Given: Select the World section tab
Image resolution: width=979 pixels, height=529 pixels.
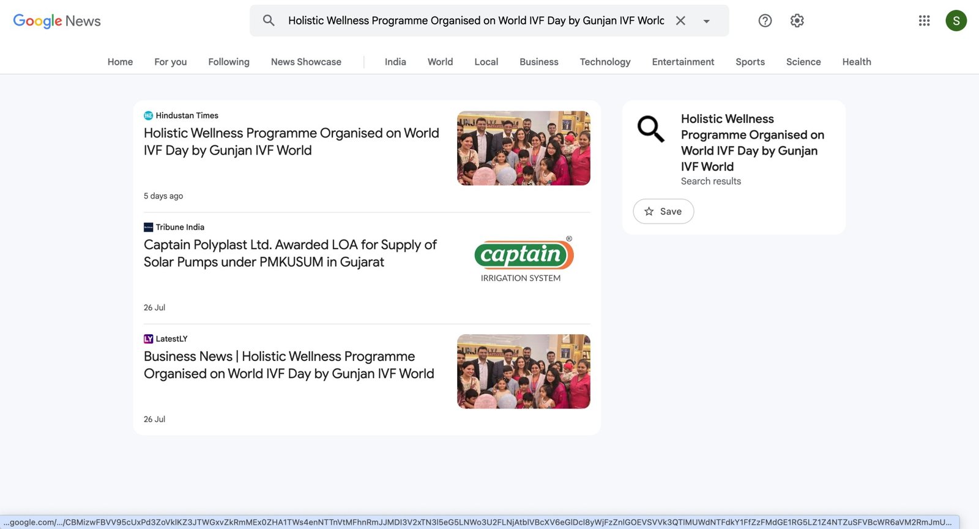Looking at the screenshot, I should click(x=441, y=62).
